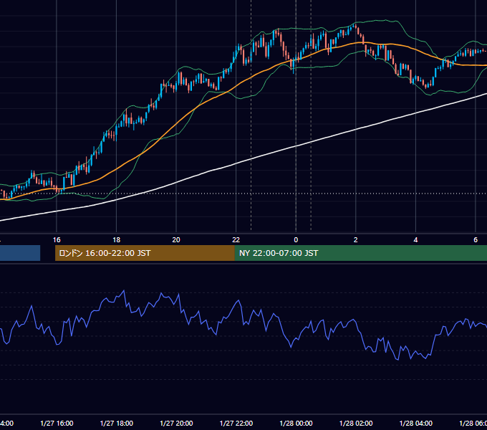Select the ロンドン 16:00-22:00 JST session bar

(x=145, y=253)
